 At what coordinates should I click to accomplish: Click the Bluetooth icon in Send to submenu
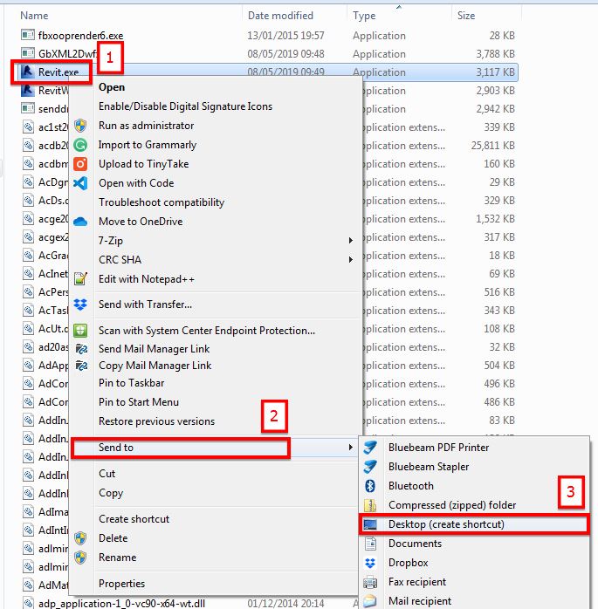tap(370, 486)
